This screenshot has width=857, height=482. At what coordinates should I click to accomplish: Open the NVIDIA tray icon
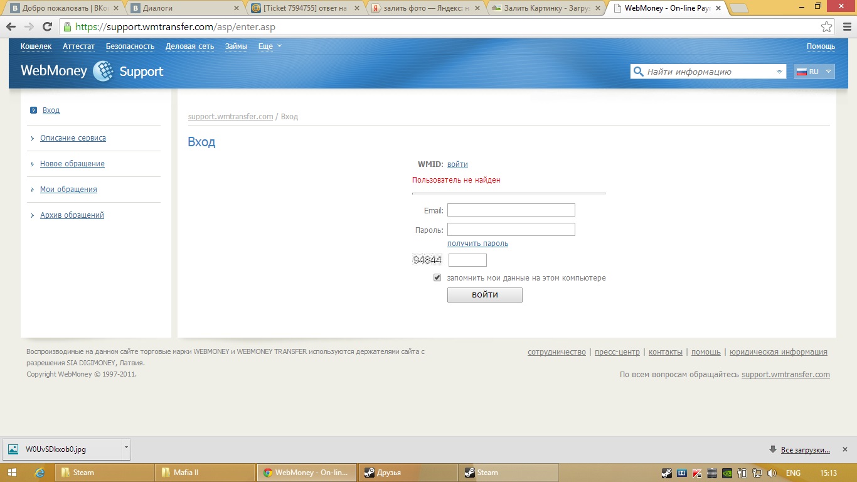click(727, 473)
